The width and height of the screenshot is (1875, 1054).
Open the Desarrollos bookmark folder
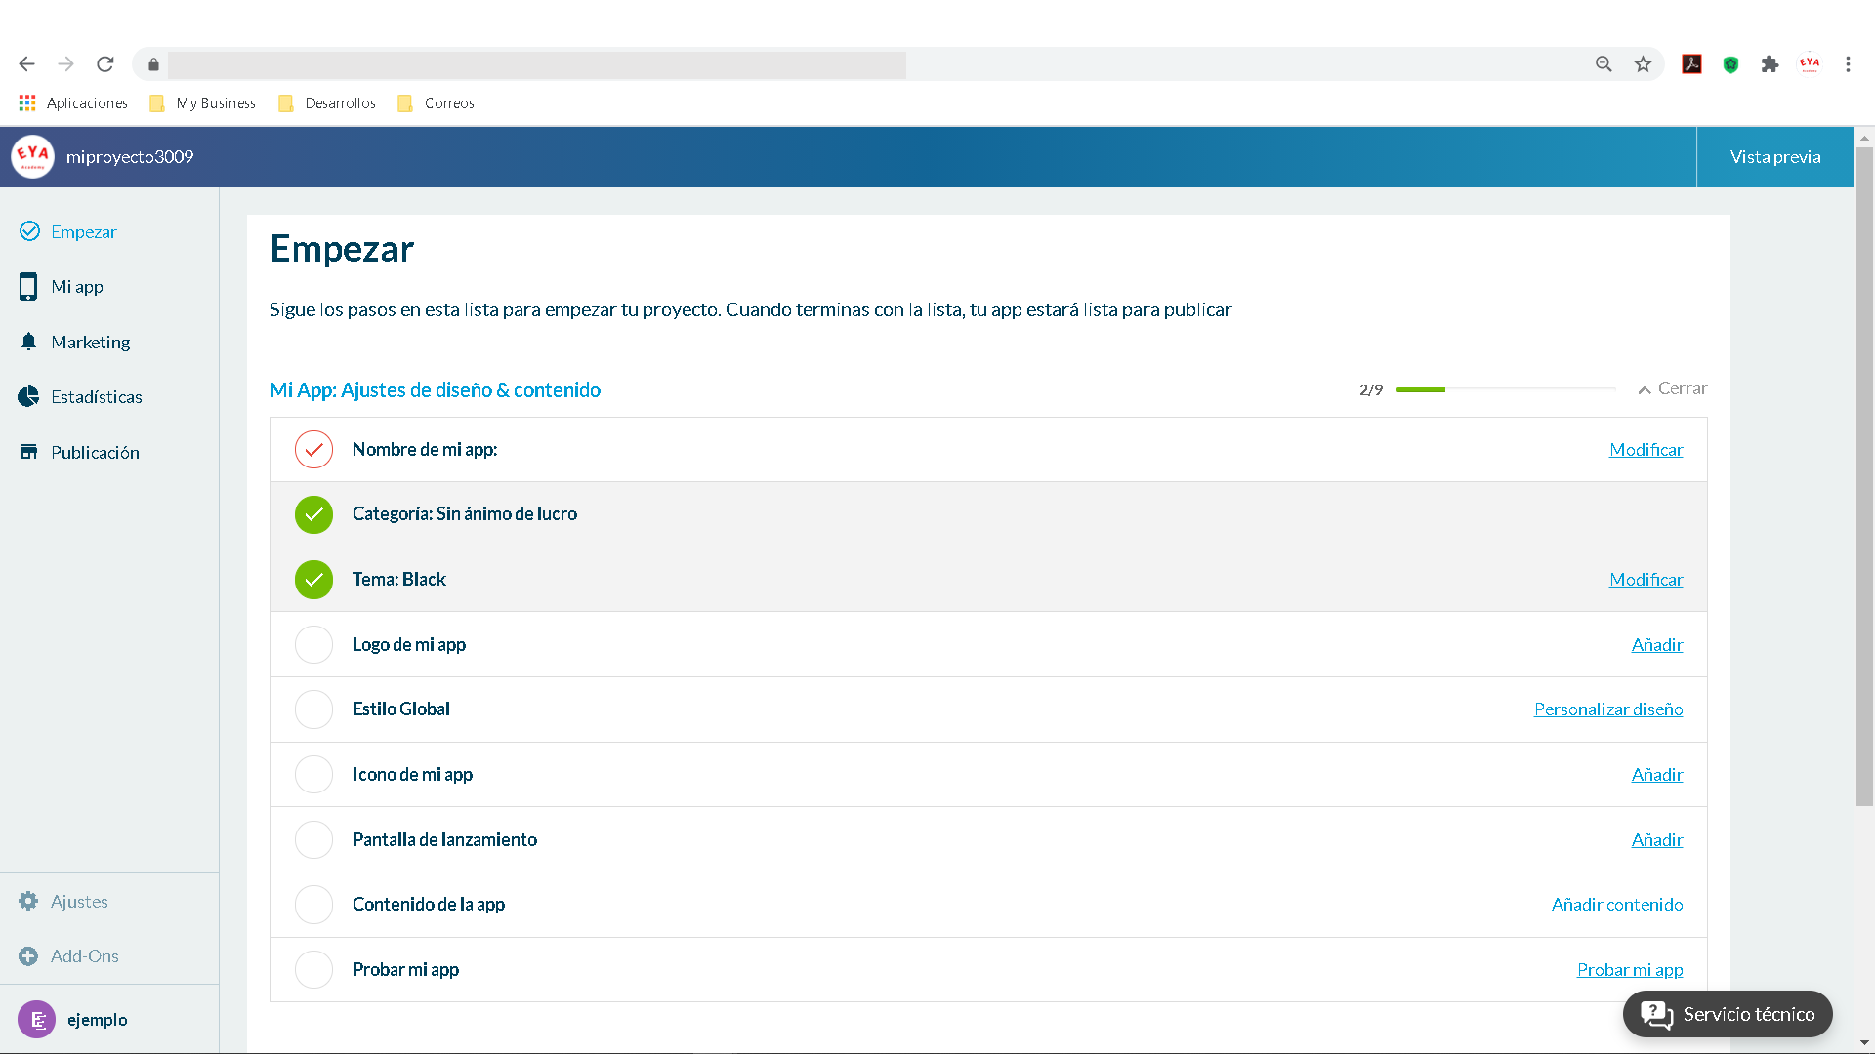(327, 102)
